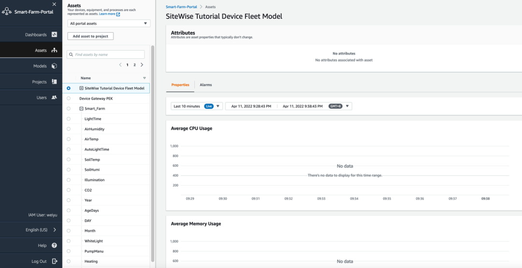Click the external link icon beside Learn more

(x=118, y=14)
